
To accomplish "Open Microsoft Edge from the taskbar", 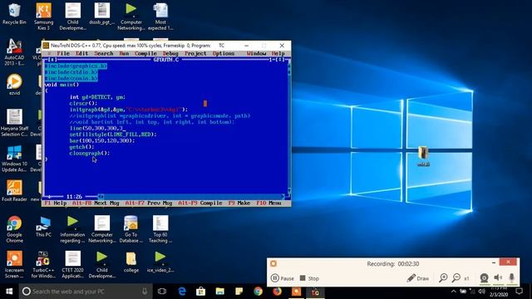I will 182,292.
